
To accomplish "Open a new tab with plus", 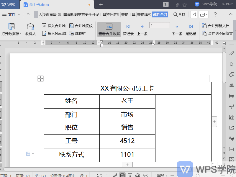I will point(101,4).
